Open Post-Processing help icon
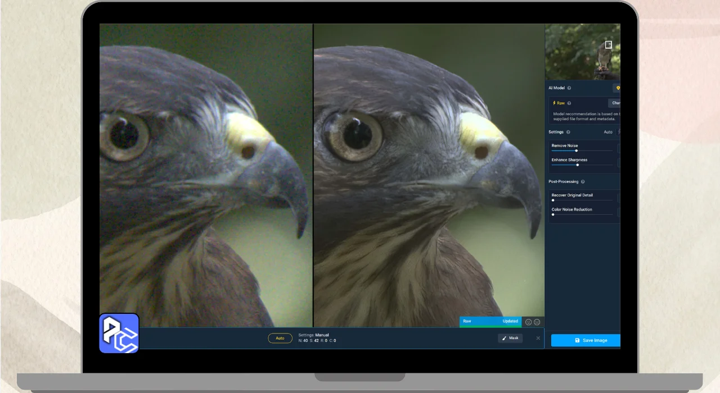Screen dimensions: 720x393 coord(583,182)
